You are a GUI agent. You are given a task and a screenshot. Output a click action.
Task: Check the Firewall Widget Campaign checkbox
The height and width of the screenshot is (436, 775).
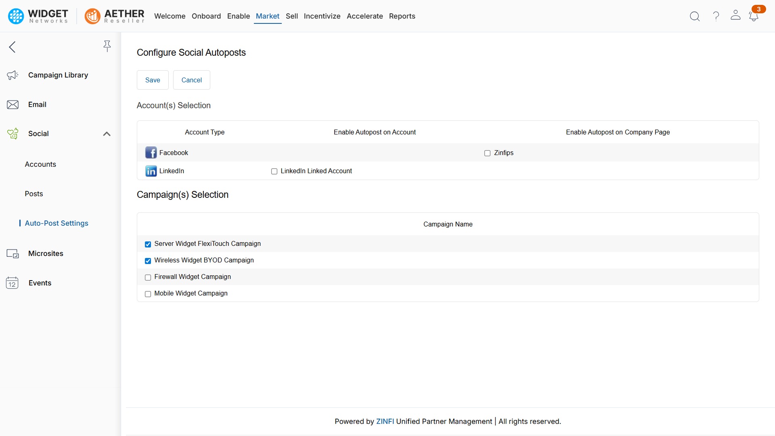click(x=148, y=277)
